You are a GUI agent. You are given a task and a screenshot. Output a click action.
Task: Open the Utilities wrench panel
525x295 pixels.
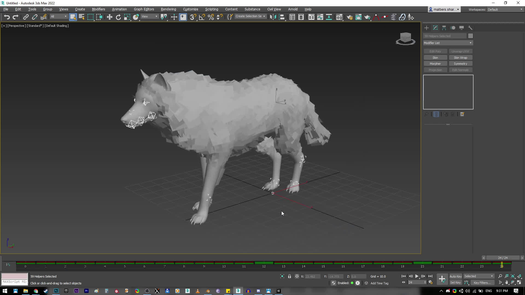pos(470,28)
